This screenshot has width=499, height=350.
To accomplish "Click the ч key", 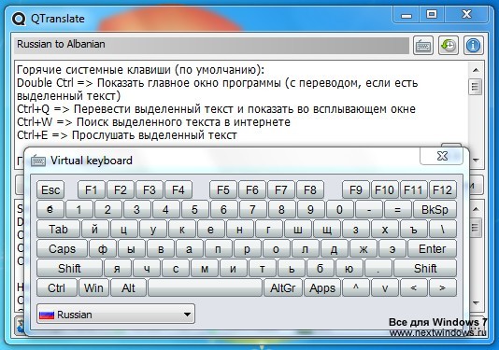I will click(x=147, y=268).
